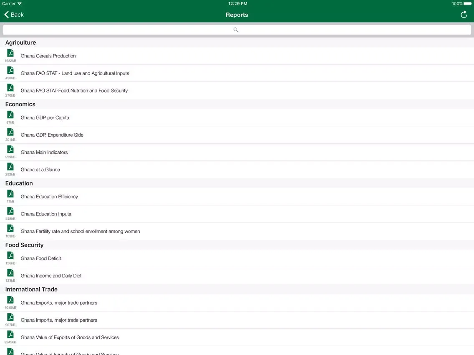Open PDF icon for Ghana Imports, major trade partners
This screenshot has width=474, height=355.
[x=10, y=317]
